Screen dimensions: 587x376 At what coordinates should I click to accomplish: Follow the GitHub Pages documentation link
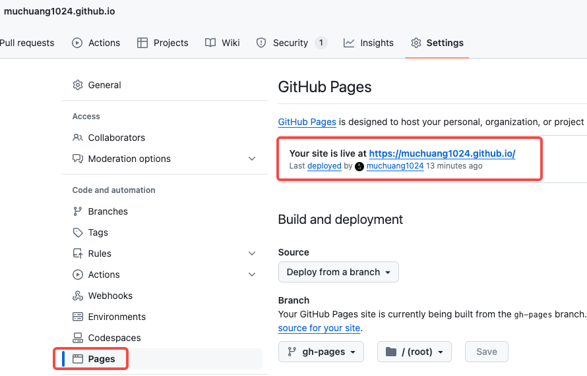click(307, 122)
